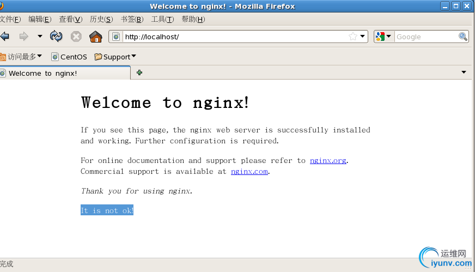475x272 pixels.
Task: Close the Firefox window
Action: point(466,6)
